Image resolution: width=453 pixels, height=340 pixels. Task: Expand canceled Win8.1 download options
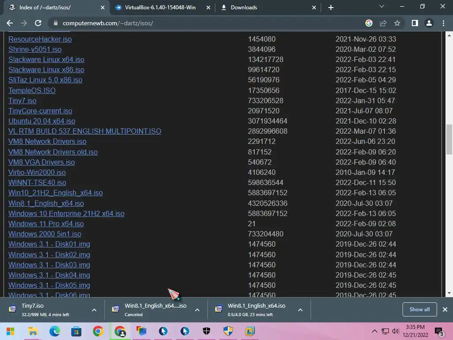197,310
